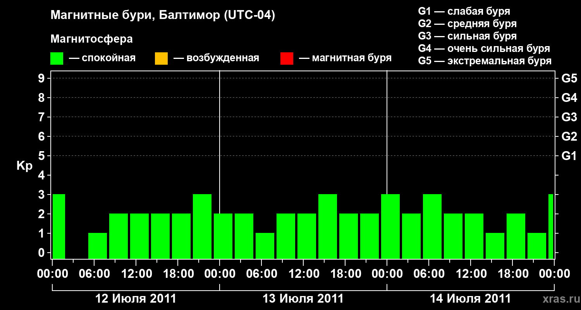Click the Kp 3 bar above 06:00 on 14 Июля
This screenshot has height=310, width=581.
432,226
